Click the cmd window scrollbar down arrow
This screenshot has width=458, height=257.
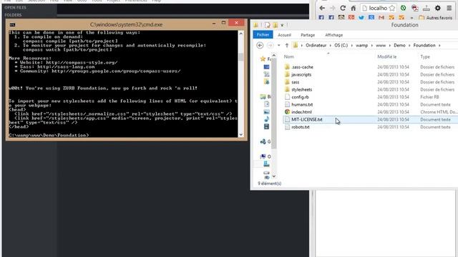241,134
